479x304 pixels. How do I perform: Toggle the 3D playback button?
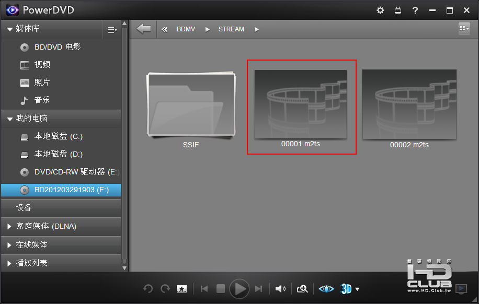click(346, 289)
